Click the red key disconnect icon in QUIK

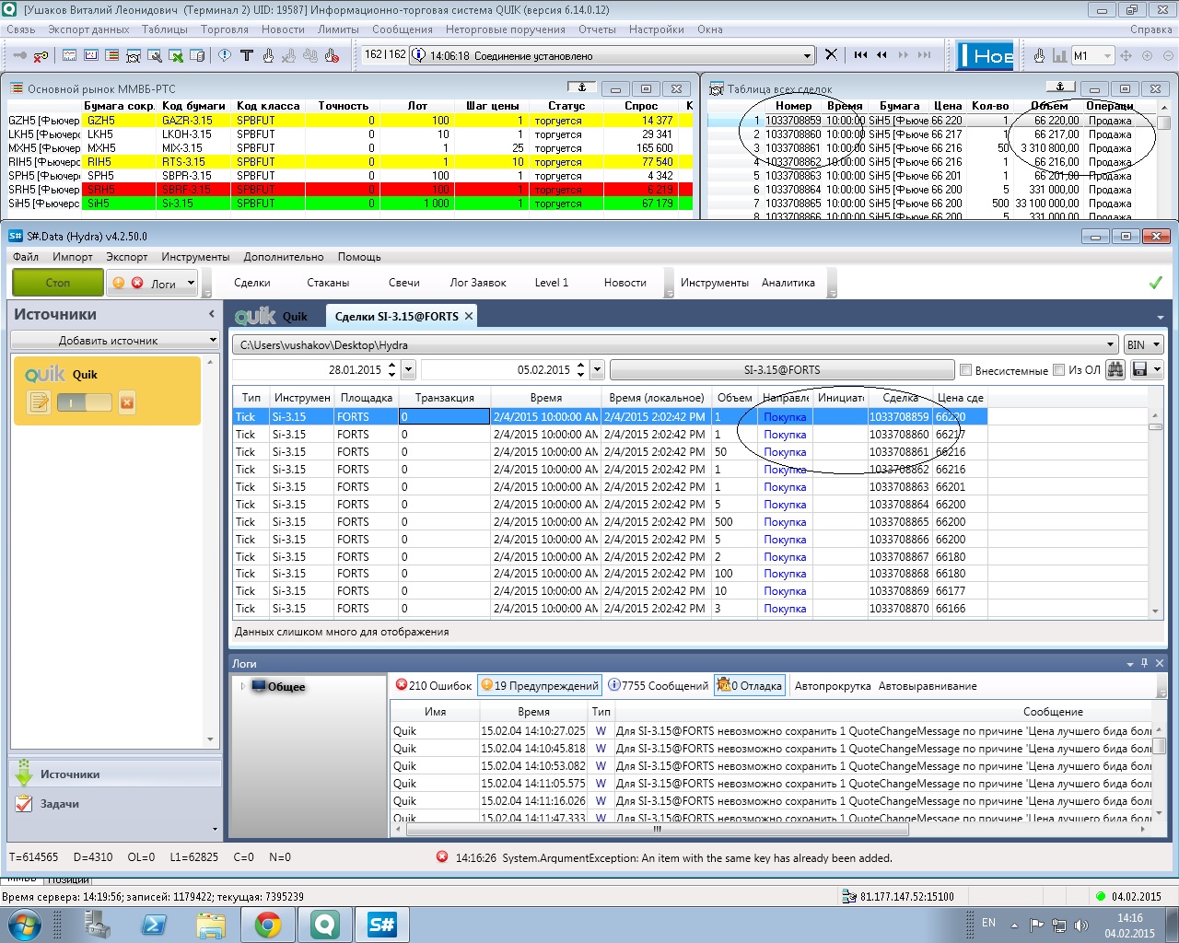pos(41,55)
